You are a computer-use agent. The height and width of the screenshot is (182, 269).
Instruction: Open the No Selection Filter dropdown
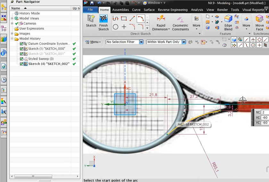tap(141, 42)
